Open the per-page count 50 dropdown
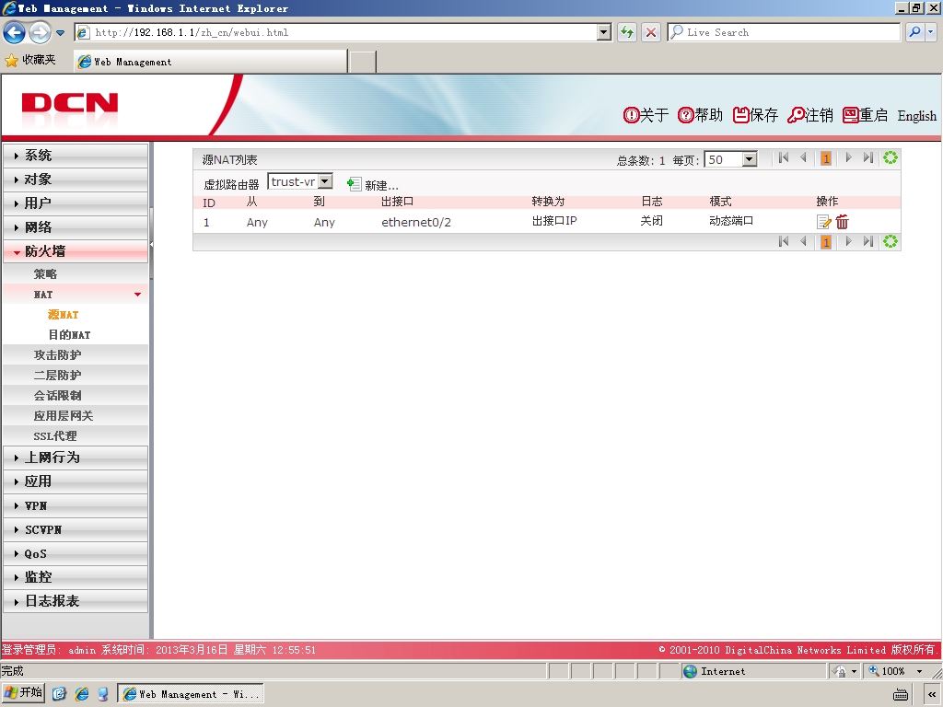 749,159
